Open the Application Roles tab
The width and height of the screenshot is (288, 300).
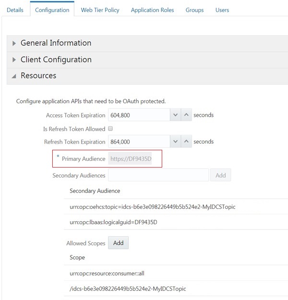(x=152, y=10)
